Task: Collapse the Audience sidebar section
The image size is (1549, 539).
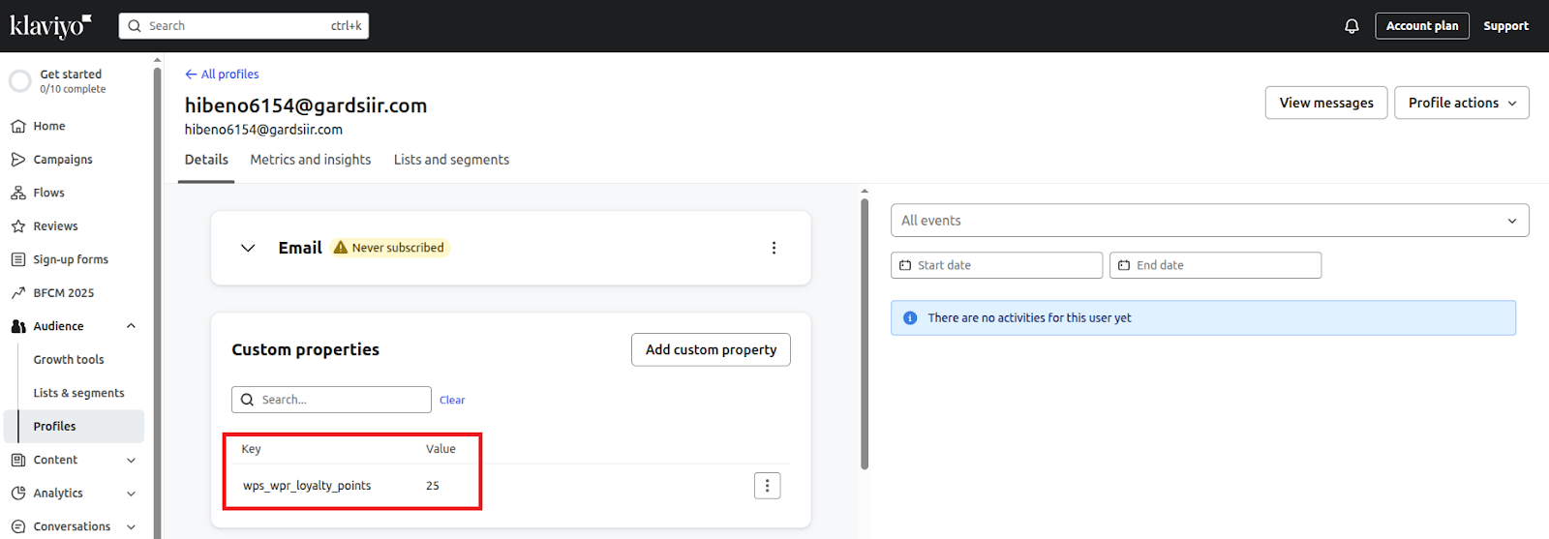Action: (131, 326)
